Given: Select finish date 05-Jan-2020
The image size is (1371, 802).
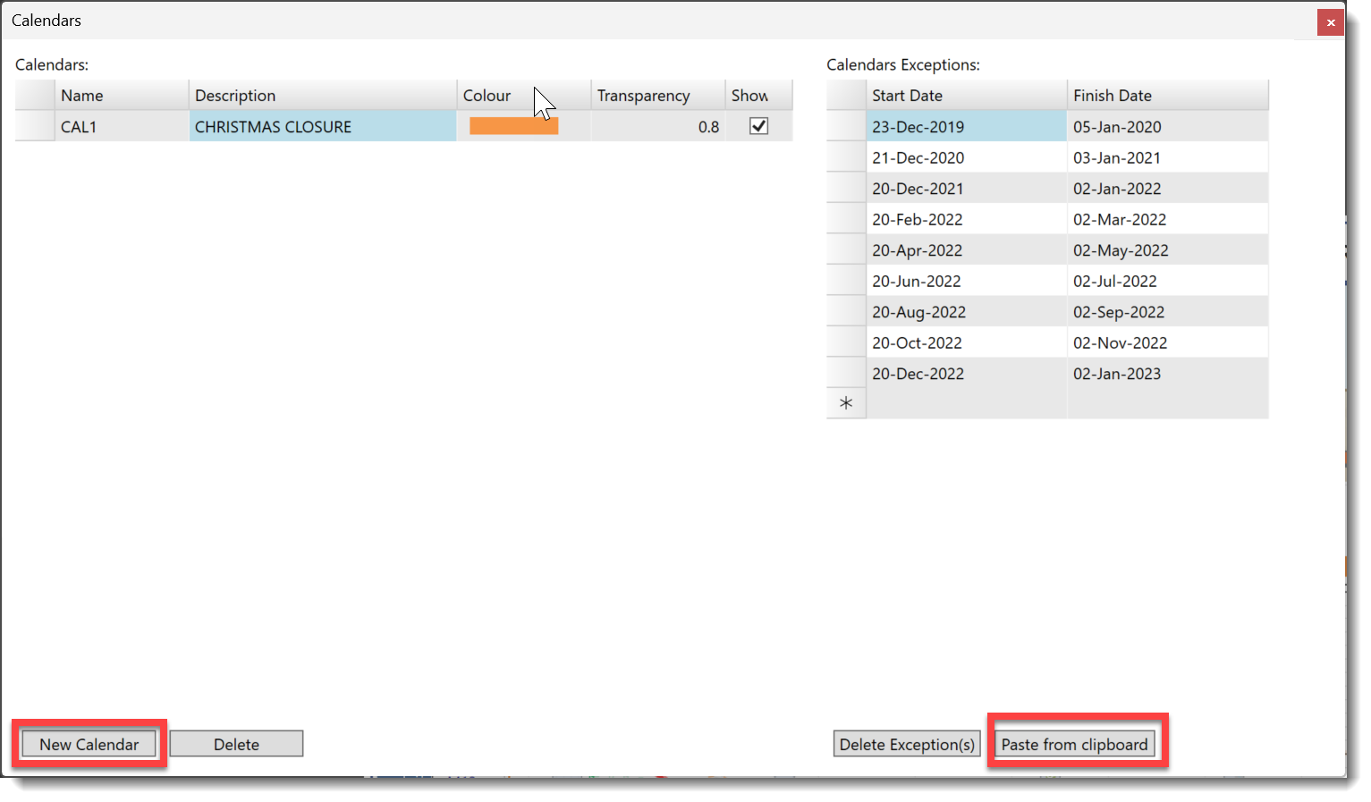Looking at the screenshot, I should [x=1168, y=126].
